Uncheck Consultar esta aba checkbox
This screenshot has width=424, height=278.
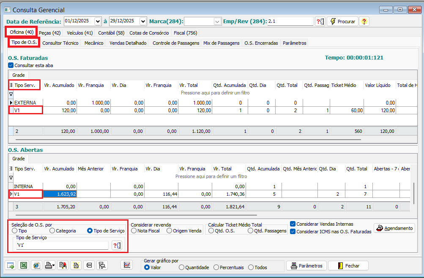tap(11, 65)
